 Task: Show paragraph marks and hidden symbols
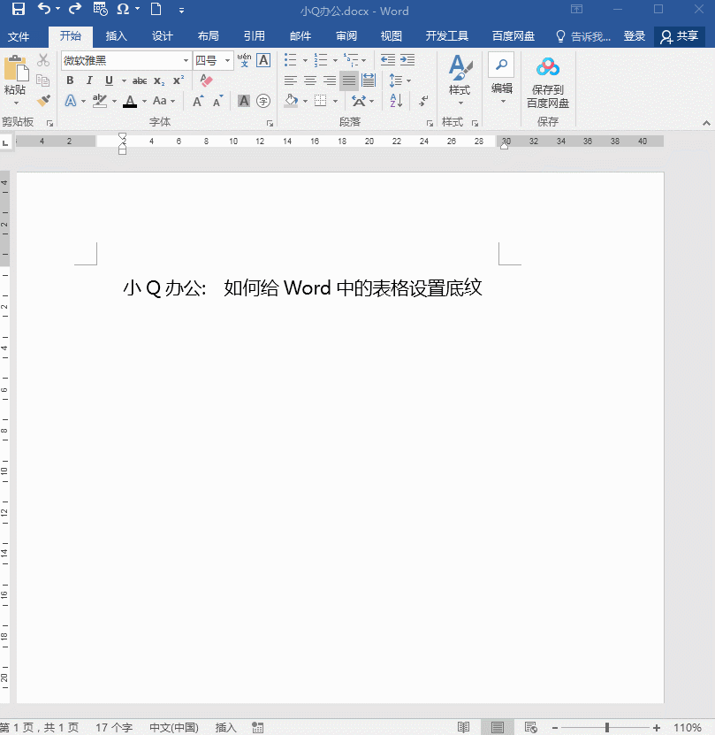423,100
